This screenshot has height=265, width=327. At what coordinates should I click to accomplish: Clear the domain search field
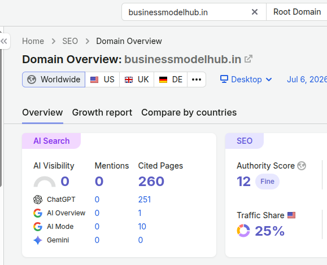coord(254,12)
